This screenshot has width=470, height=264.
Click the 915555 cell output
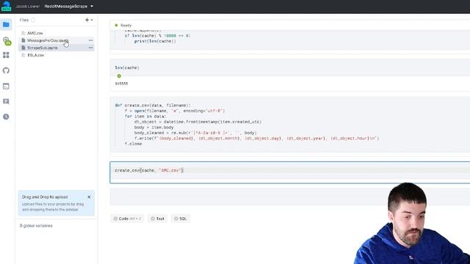121,84
